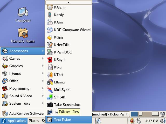166x124 pixels.
Task: Switch to the first blue workspace in the pager
Action: tap(134, 114)
